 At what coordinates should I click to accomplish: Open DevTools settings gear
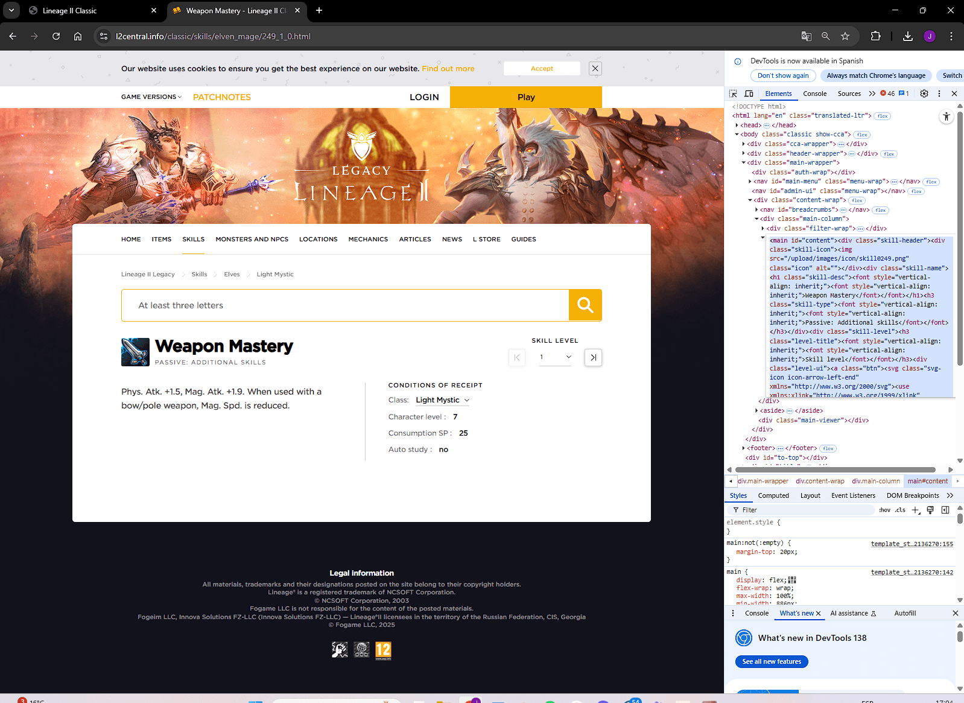(x=924, y=94)
